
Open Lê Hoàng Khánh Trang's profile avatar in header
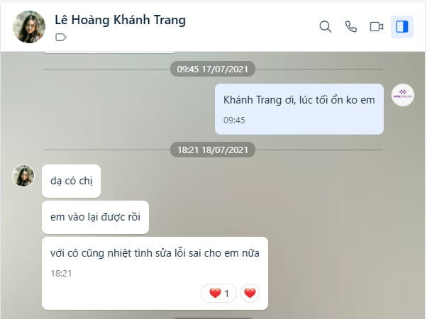(x=29, y=27)
